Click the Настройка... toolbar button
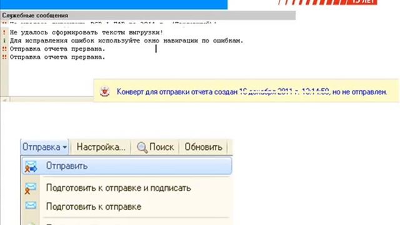400x225 pixels. click(x=101, y=147)
